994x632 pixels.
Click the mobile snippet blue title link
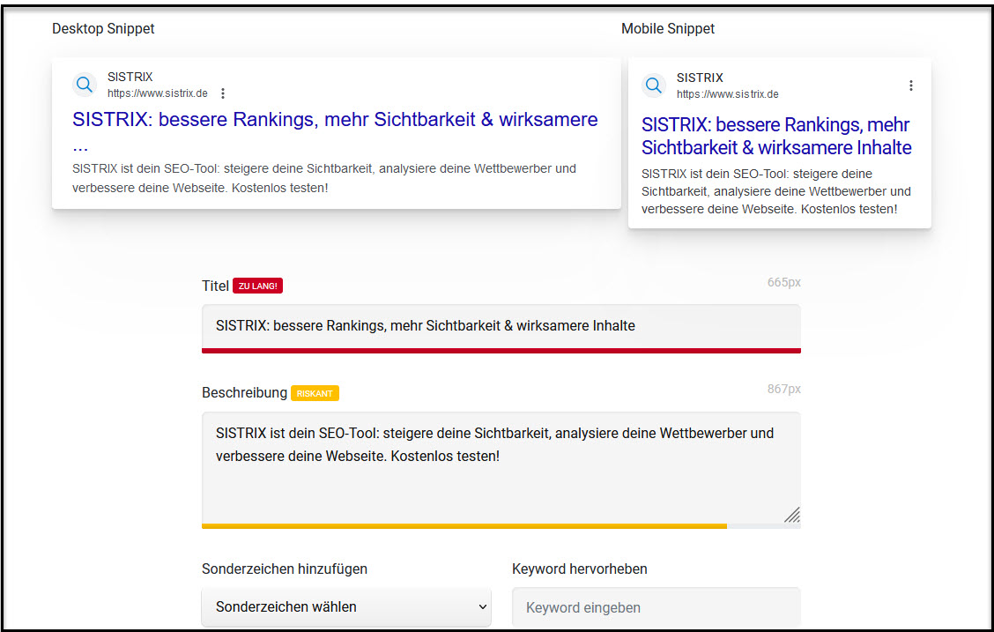tap(776, 137)
